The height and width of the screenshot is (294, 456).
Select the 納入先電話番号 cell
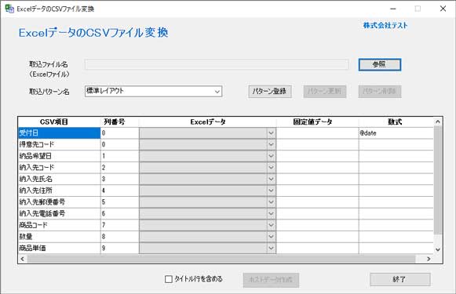[60, 213]
